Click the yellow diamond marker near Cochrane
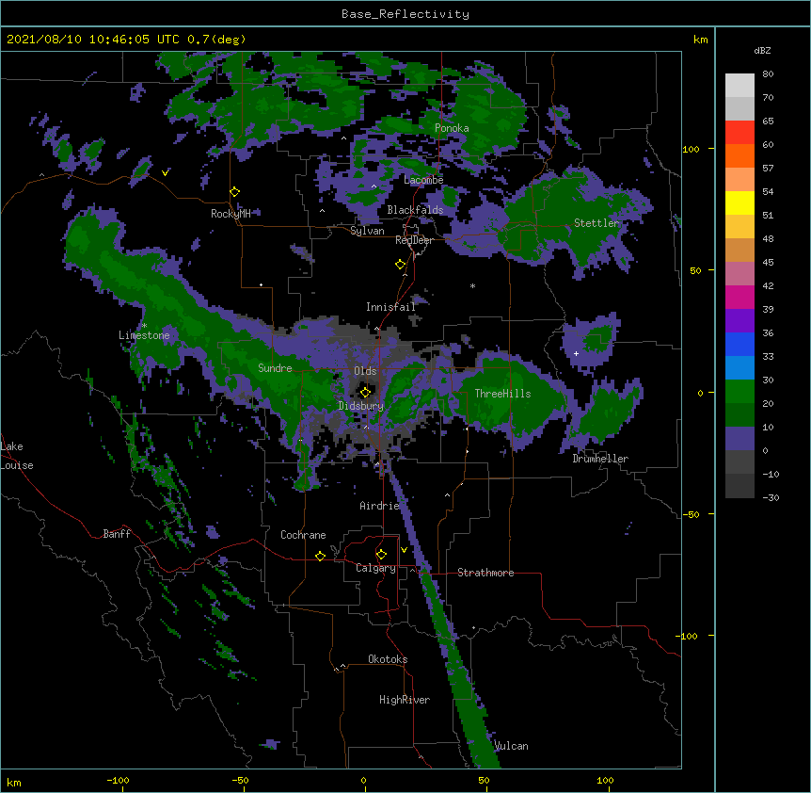811x793 pixels. coord(320,556)
